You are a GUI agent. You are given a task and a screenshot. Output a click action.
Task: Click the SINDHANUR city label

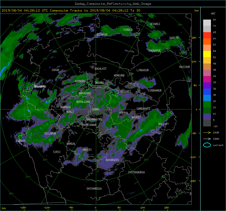tap(155, 91)
